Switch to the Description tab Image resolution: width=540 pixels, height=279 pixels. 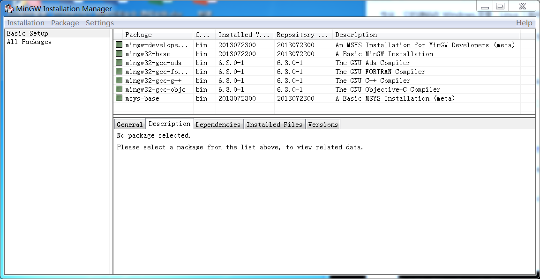[x=169, y=124]
